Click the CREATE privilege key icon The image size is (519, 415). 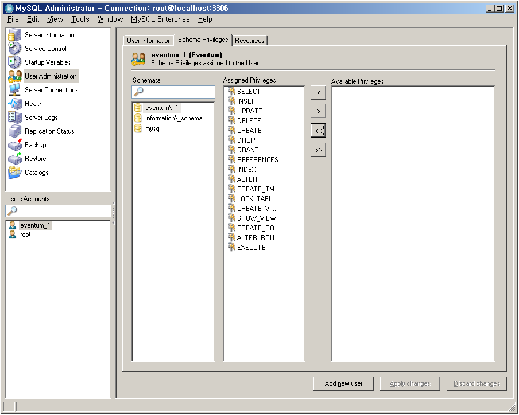coord(232,130)
